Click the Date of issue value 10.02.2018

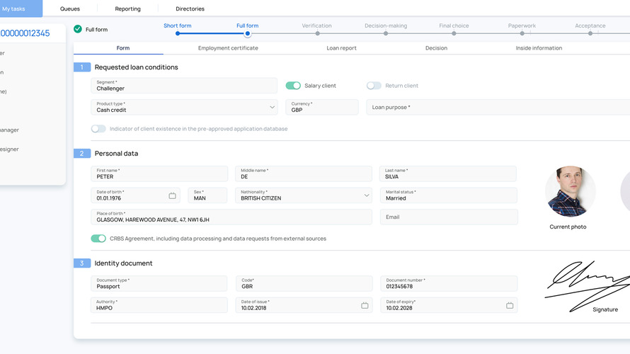(253, 308)
